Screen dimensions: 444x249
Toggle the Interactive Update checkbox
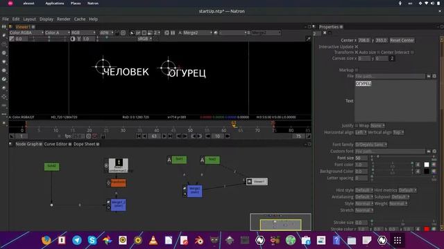[x=357, y=47]
